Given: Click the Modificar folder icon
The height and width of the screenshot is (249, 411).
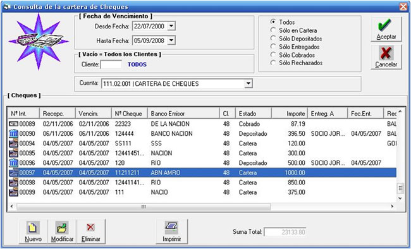Looking at the screenshot, I should 62,228.
